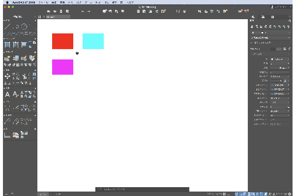
Task: Click into the command line input
Action: click(x=145, y=189)
